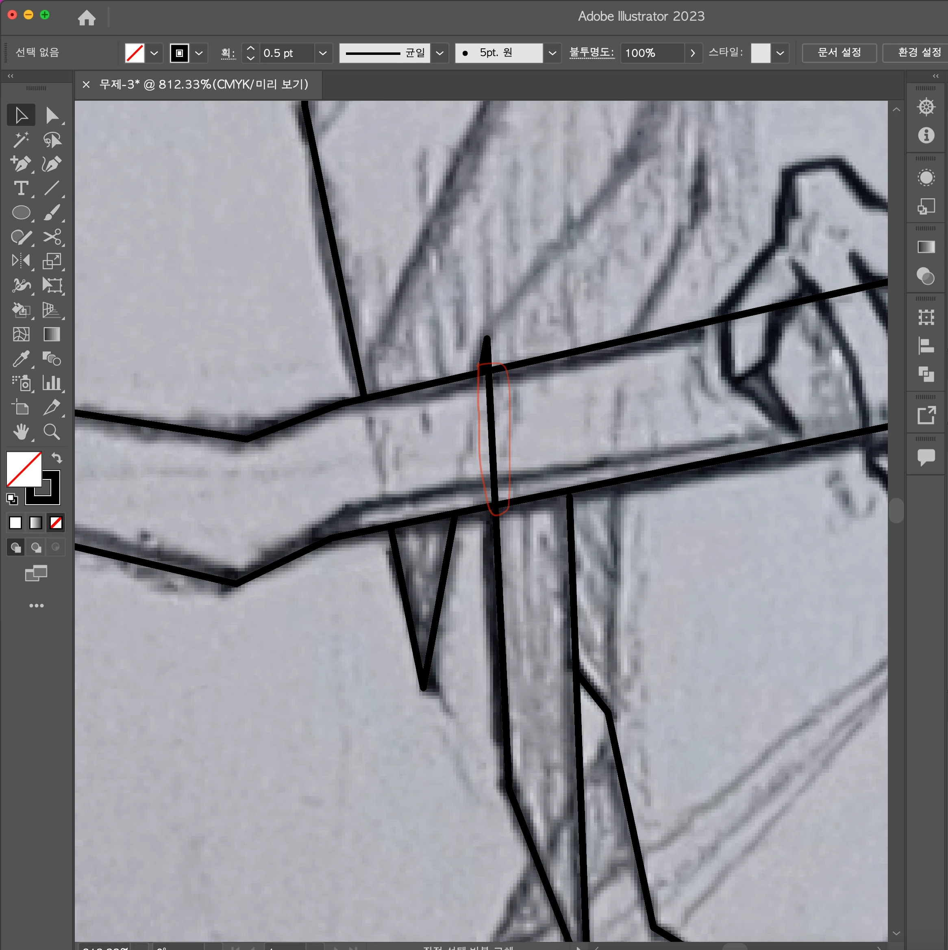This screenshot has width=948, height=950.
Task: Expand the 5pt. 원 brush dropdown
Action: (552, 53)
